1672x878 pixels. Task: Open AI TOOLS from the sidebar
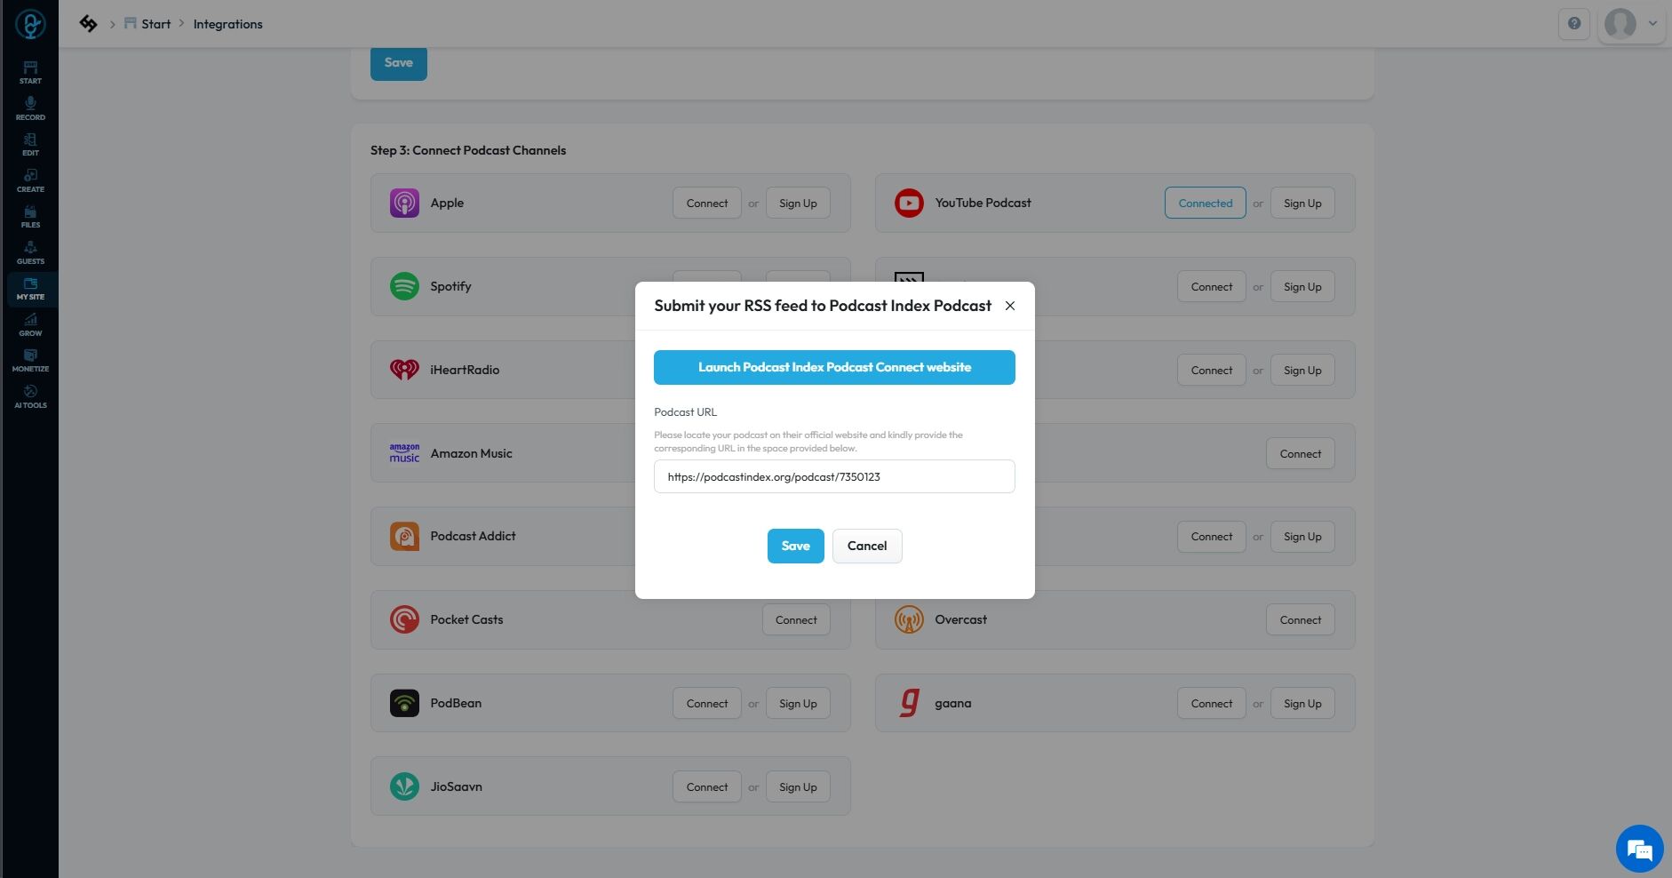tap(30, 397)
